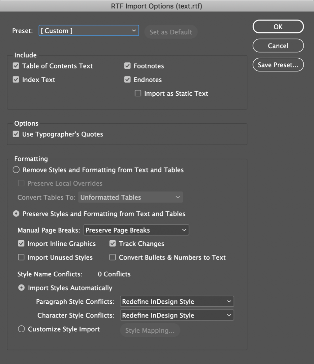The width and height of the screenshot is (314, 364).
Task: Expand Paragraph Style Conflicts dropdown
Action: [177, 302]
